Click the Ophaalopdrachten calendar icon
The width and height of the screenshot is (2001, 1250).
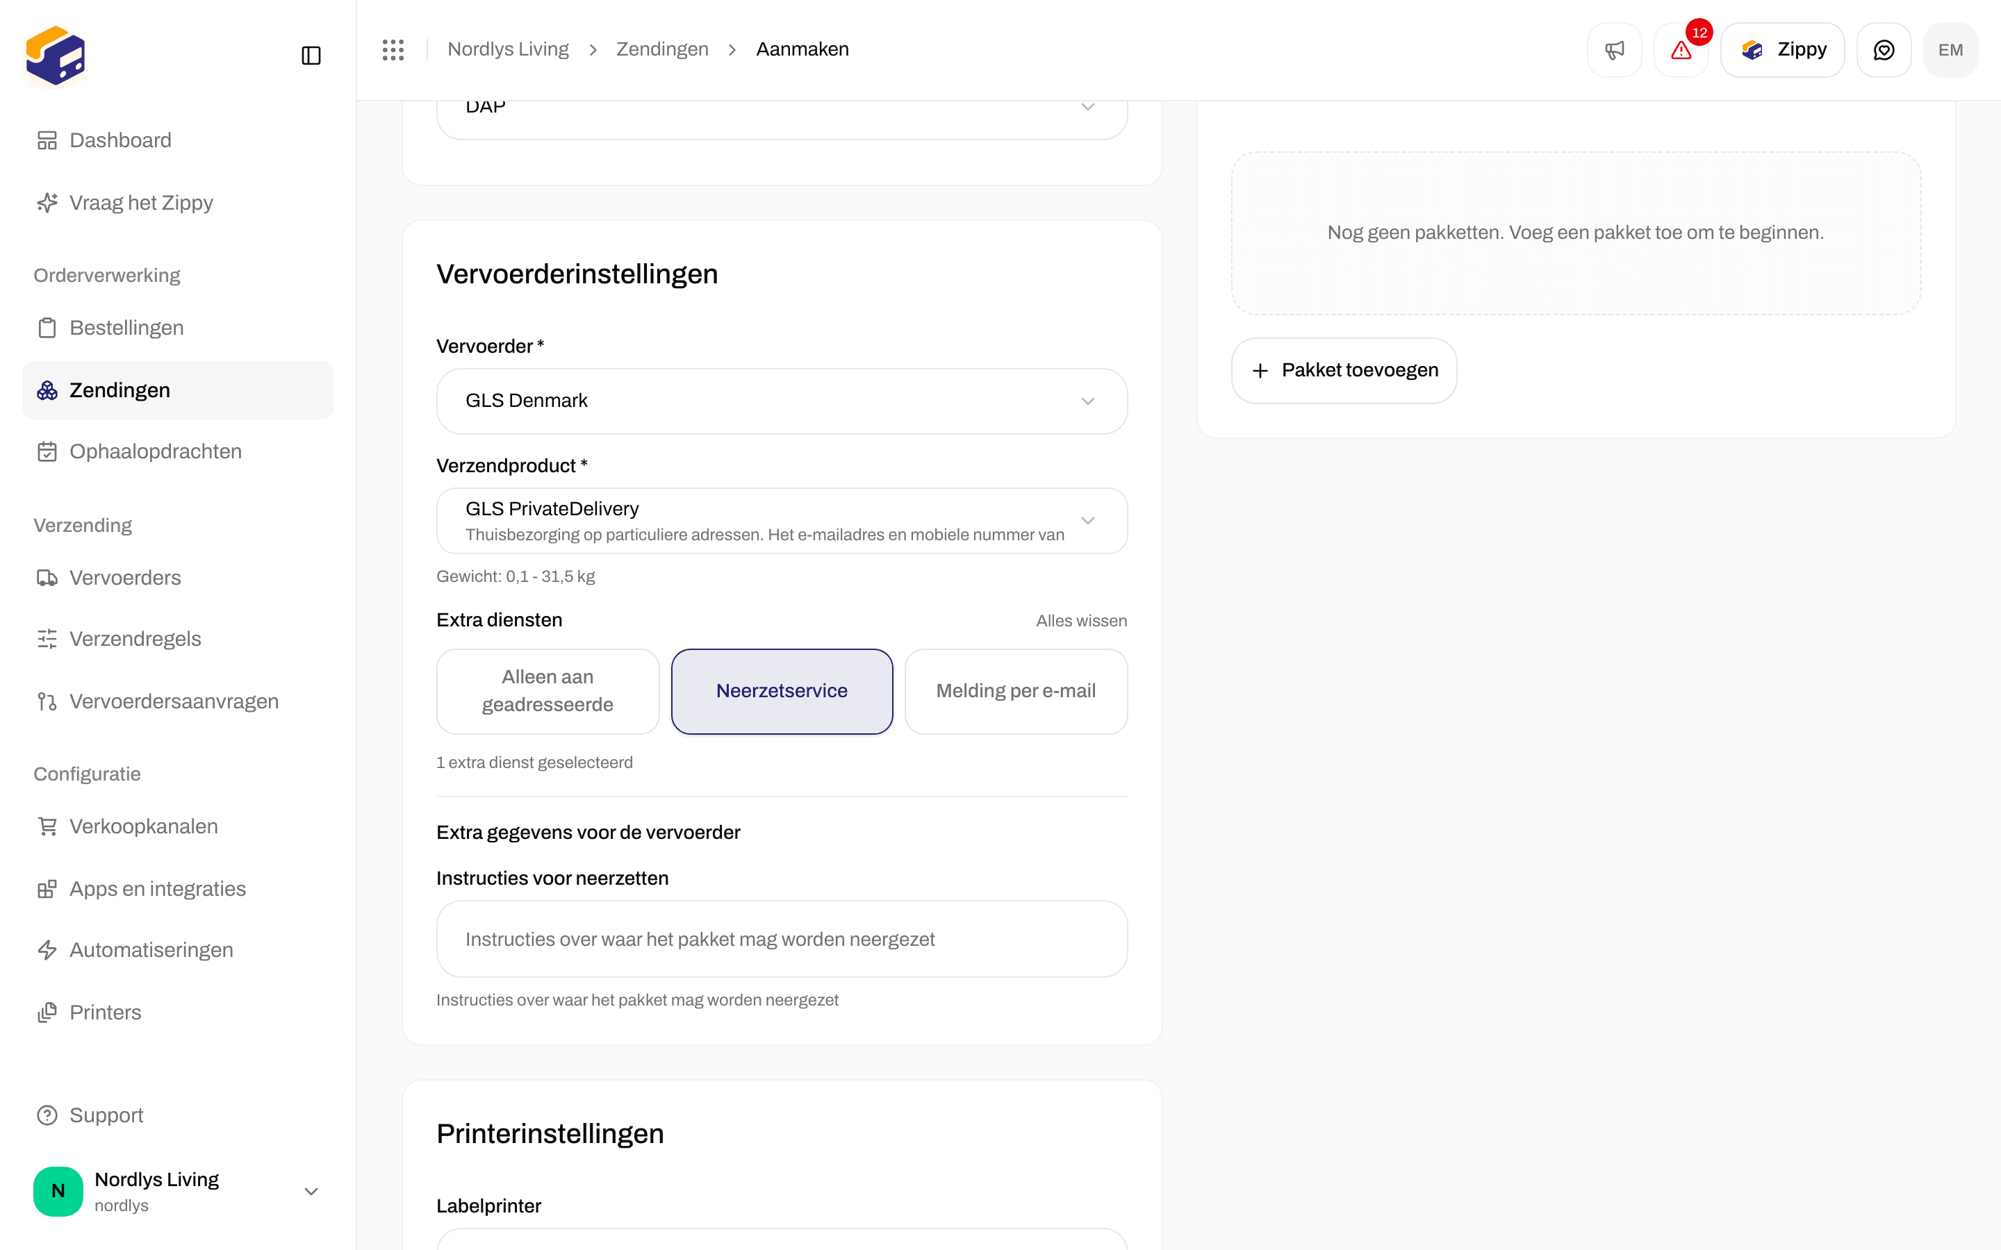(47, 451)
